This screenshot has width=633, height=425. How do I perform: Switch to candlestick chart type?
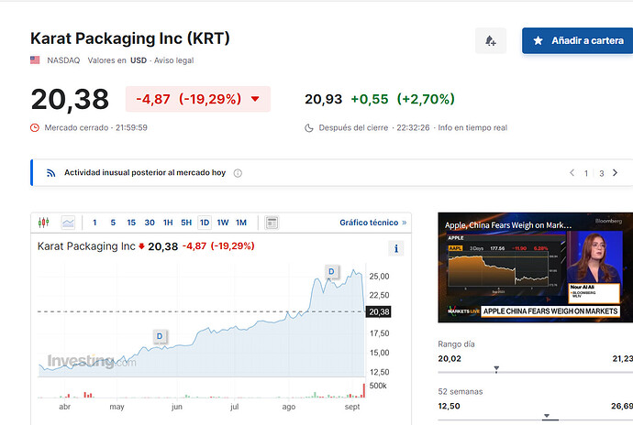[42, 223]
